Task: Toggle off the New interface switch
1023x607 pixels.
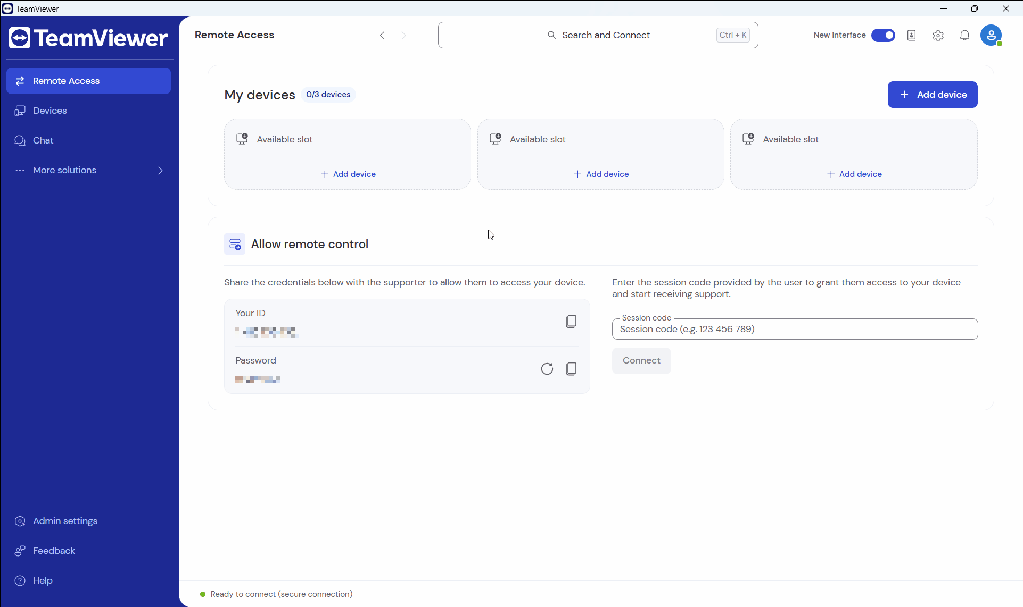Action: 883,35
